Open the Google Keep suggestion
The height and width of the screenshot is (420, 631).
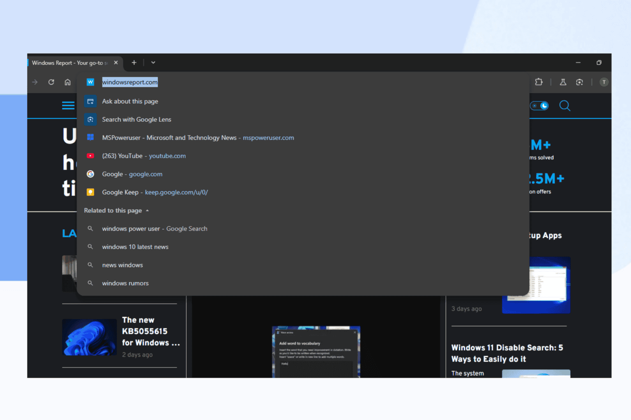pos(303,192)
